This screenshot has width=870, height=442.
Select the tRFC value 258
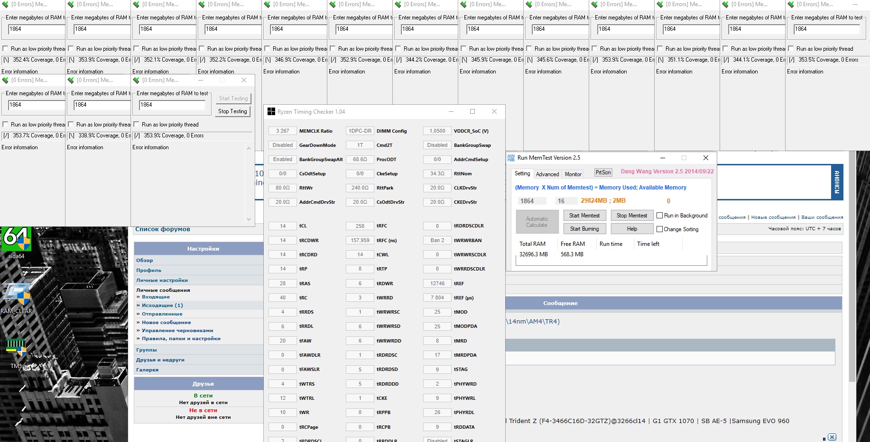pos(360,226)
